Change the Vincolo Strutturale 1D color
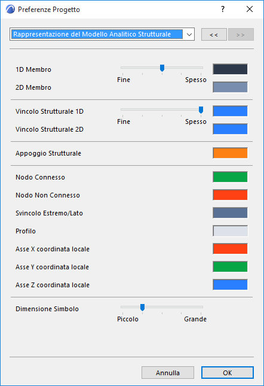The height and width of the screenshot is (386, 264). coord(230,111)
